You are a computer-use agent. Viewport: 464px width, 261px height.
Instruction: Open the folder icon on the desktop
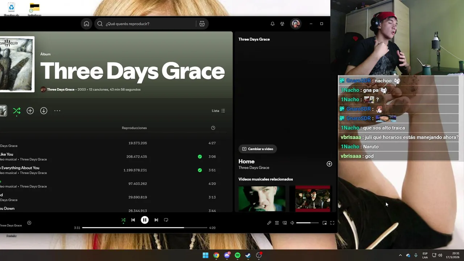coord(34,9)
